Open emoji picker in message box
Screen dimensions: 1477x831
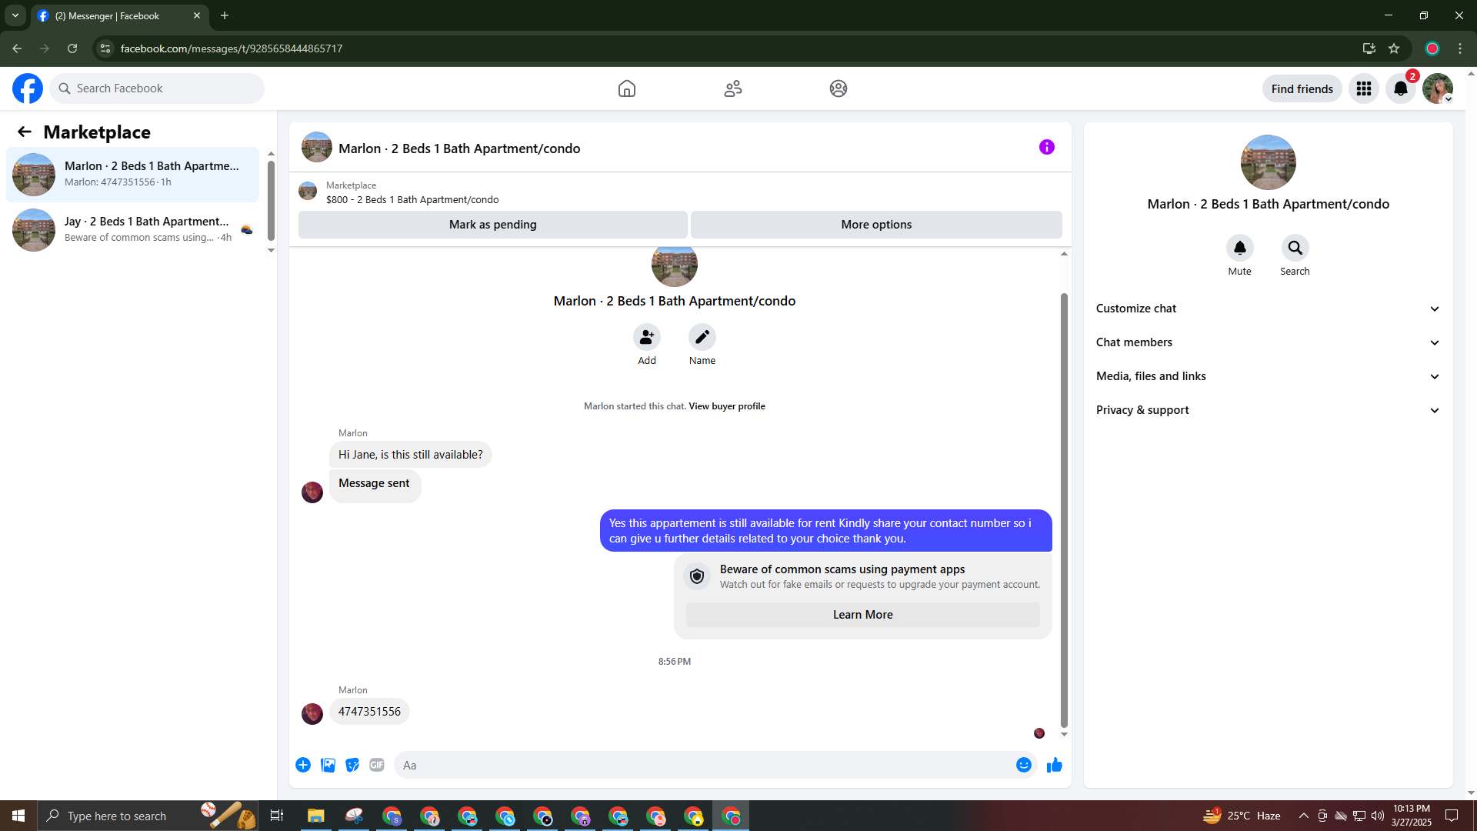(1024, 765)
